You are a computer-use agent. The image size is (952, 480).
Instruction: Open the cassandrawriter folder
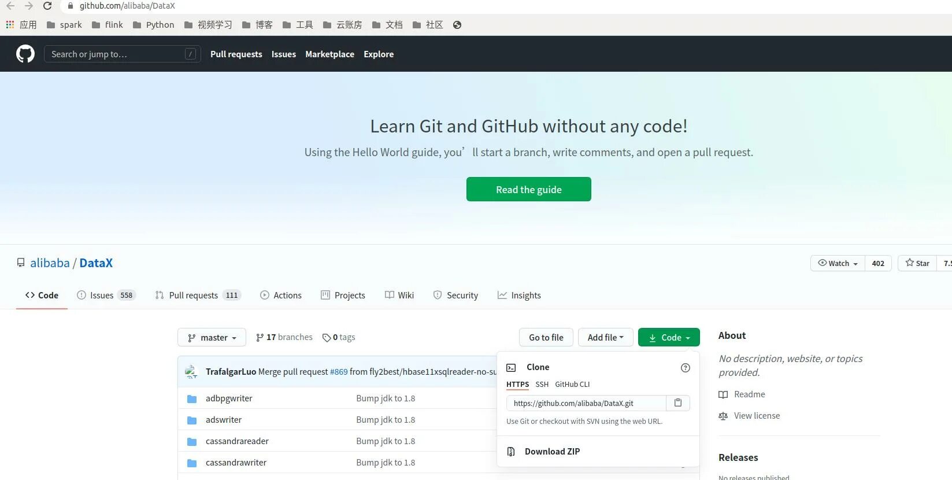(x=236, y=463)
